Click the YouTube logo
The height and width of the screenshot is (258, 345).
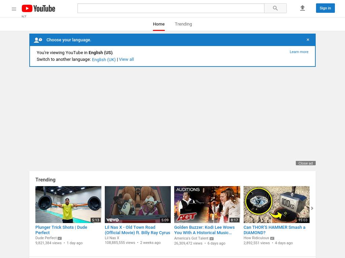38,8
